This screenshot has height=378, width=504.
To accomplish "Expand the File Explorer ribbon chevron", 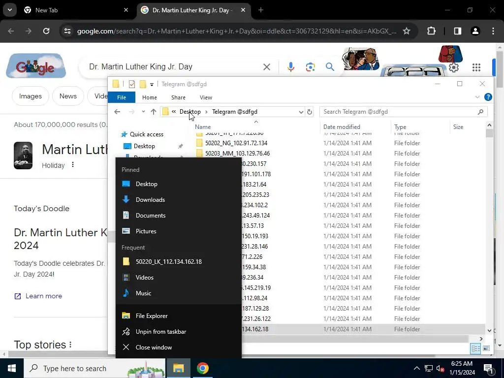I will click(477, 97).
